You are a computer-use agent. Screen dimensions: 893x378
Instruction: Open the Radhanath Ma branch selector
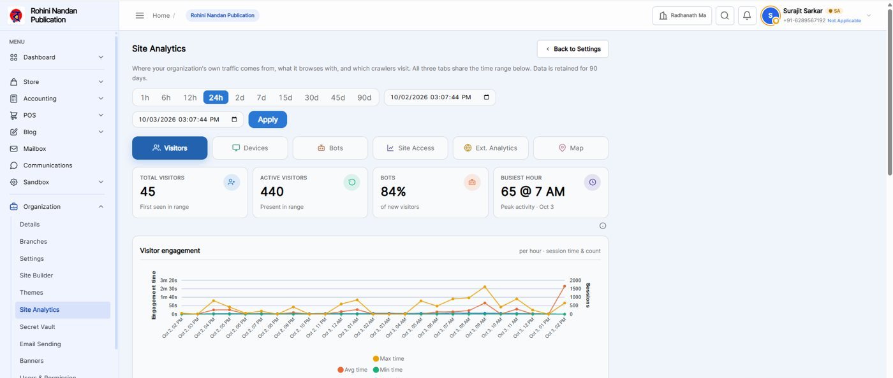pos(682,16)
